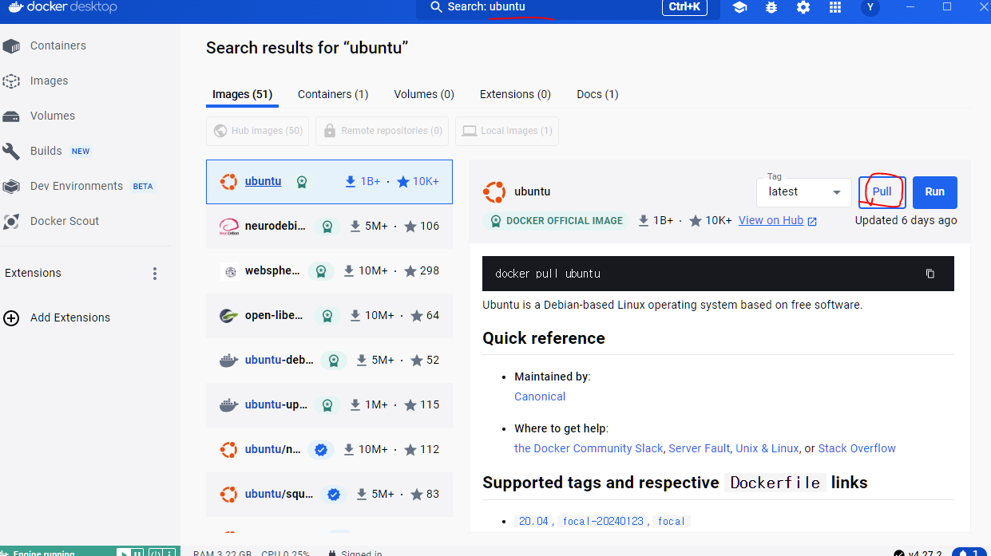
Task: Toggle the Local images (1) filter
Action: 507,131
